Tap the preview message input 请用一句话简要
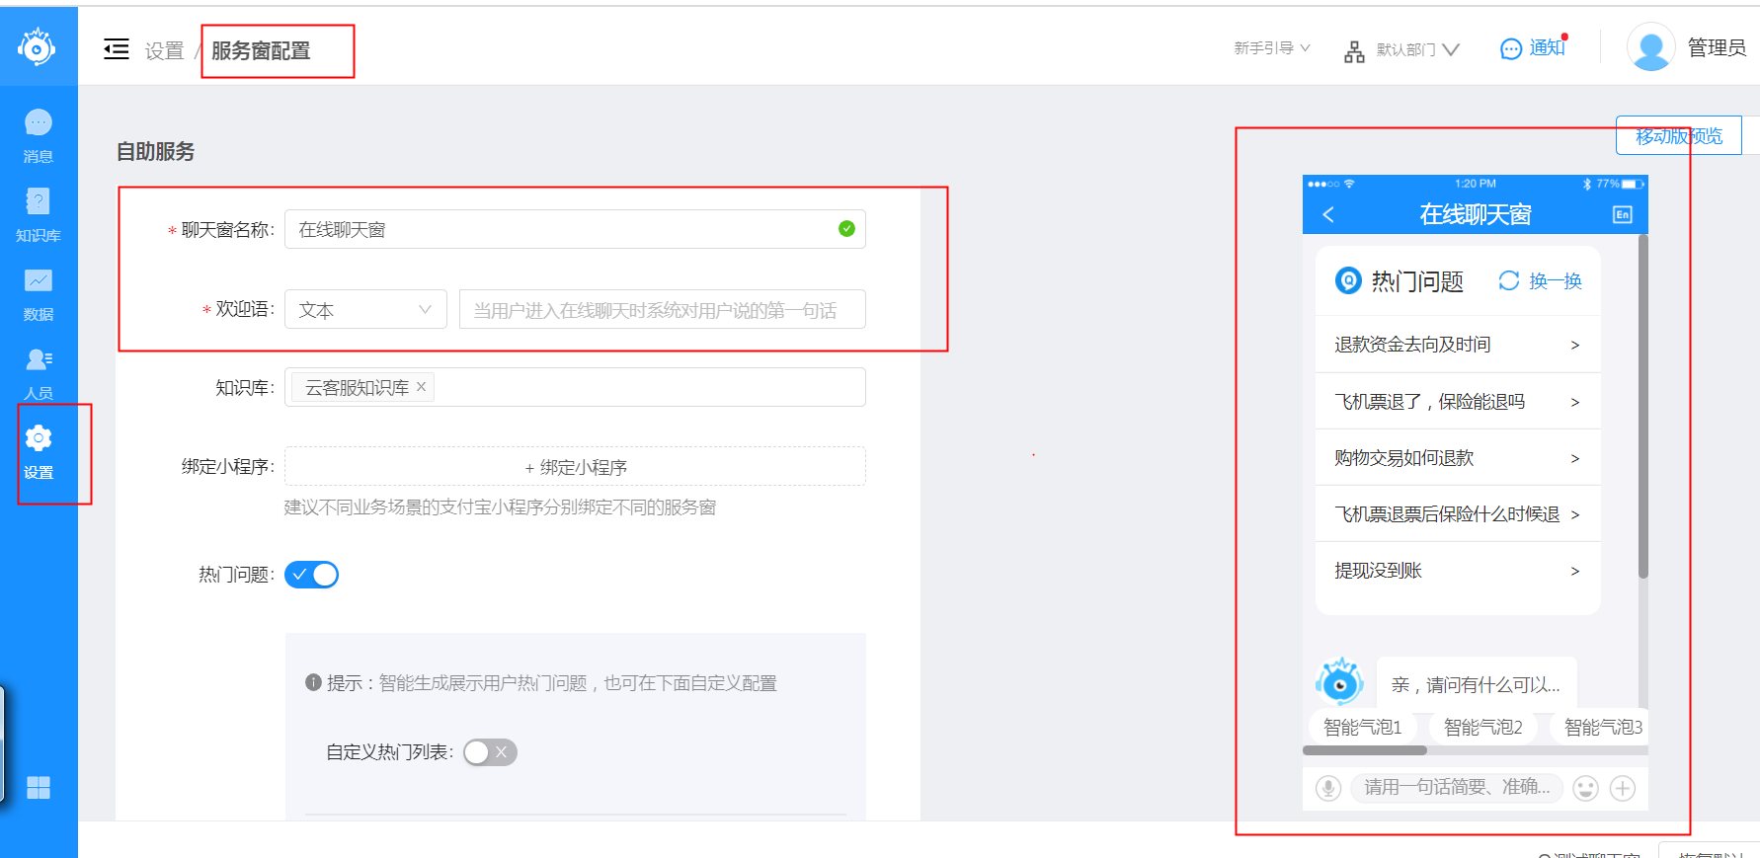 click(1457, 787)
